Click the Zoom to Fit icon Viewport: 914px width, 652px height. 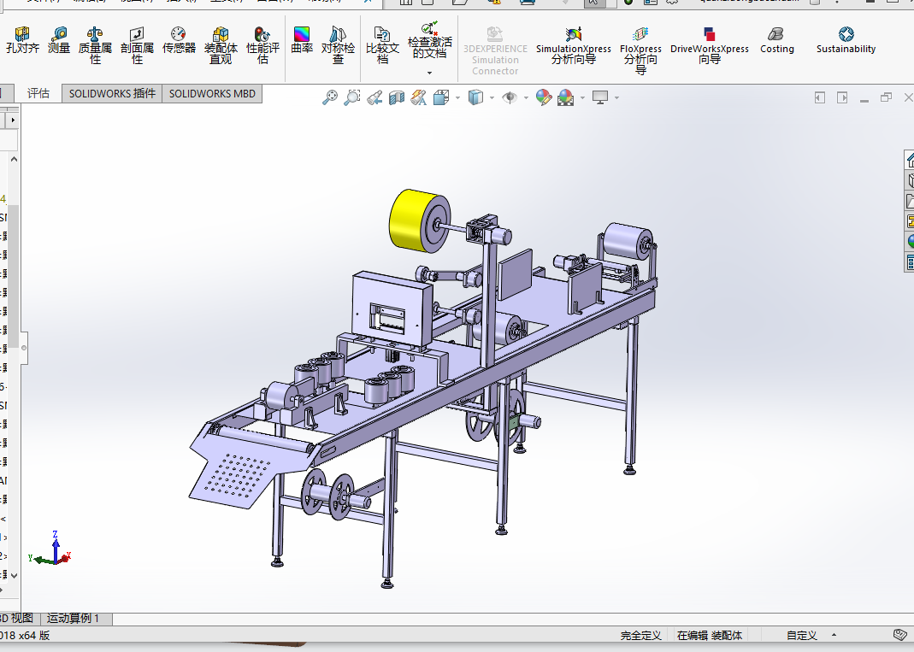point(330,97)
